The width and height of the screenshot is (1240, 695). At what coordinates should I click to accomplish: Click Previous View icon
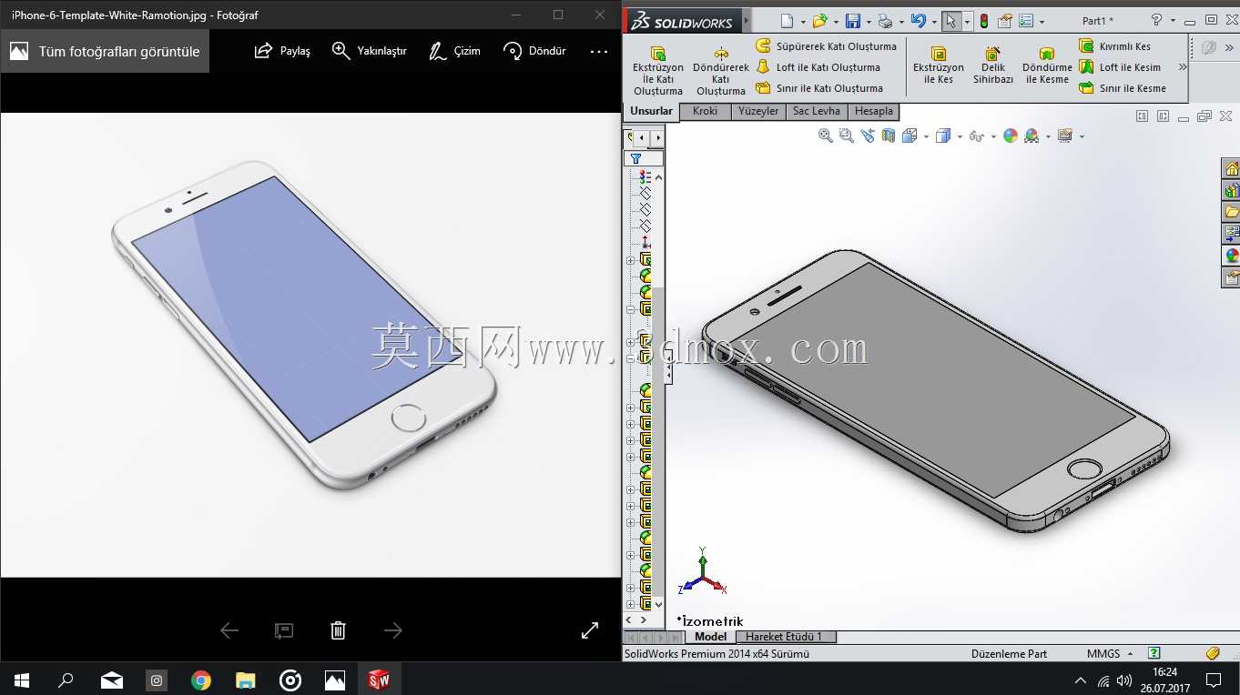pyautogui.click(x=867, y=136)
